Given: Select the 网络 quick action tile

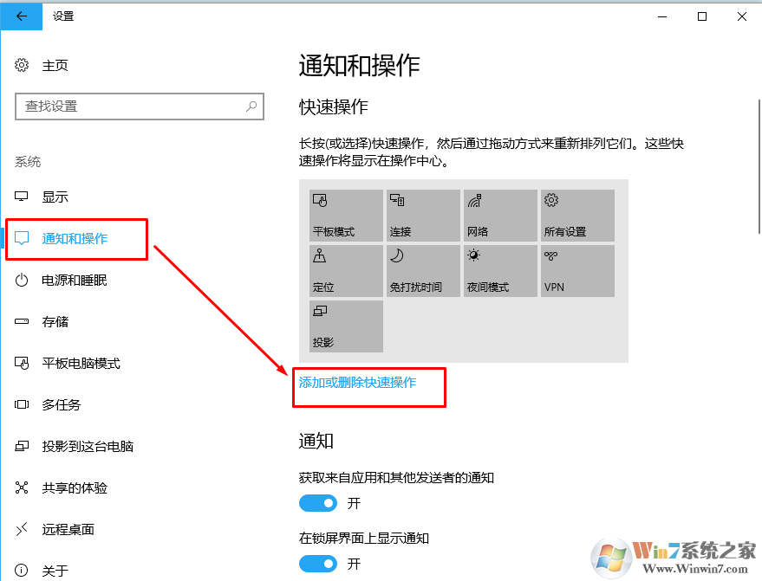Looking at the screenshot, I should tap(499, 215).
